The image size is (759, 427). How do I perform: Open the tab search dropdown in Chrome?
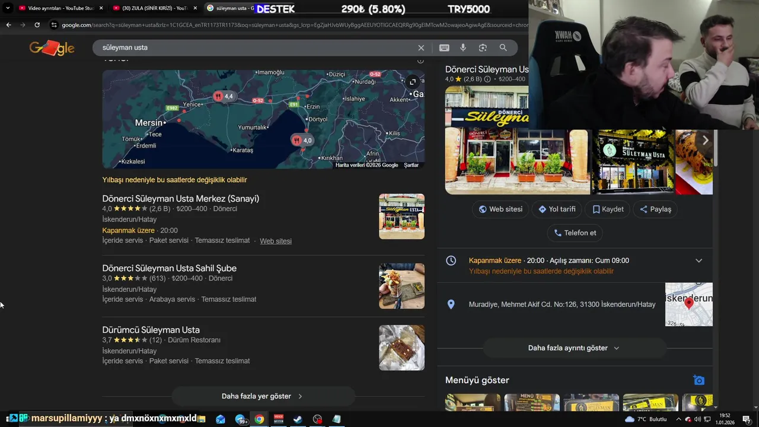pos(8,8)
